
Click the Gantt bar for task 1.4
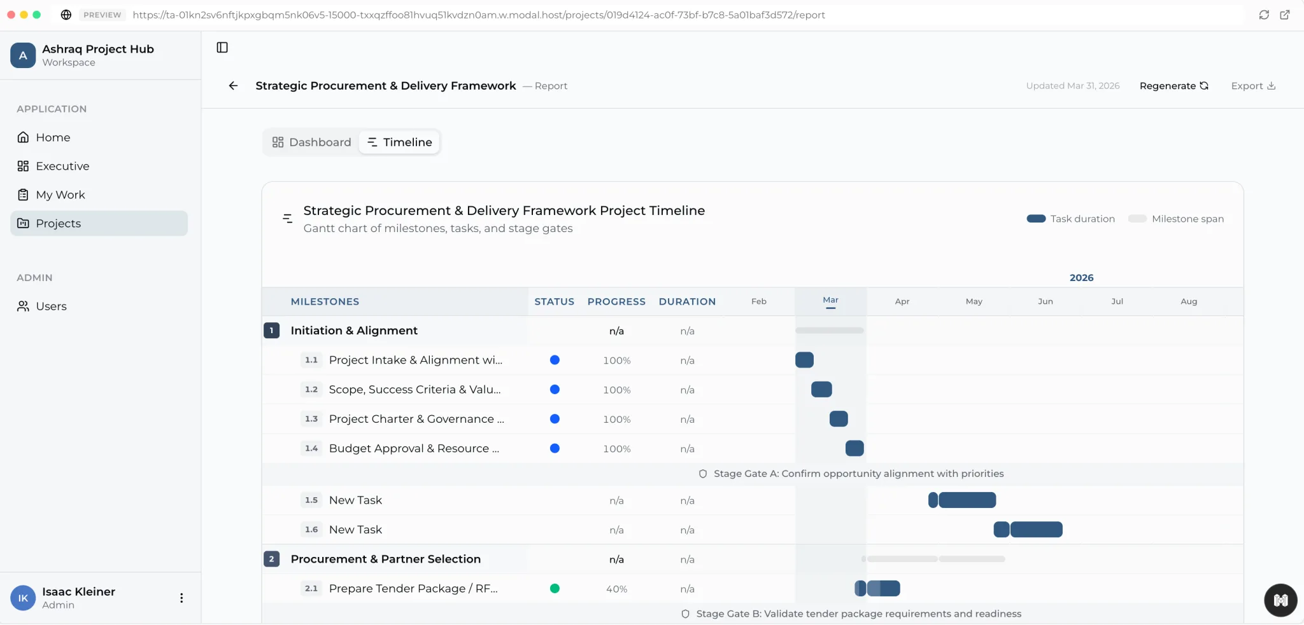coord(854,448)
